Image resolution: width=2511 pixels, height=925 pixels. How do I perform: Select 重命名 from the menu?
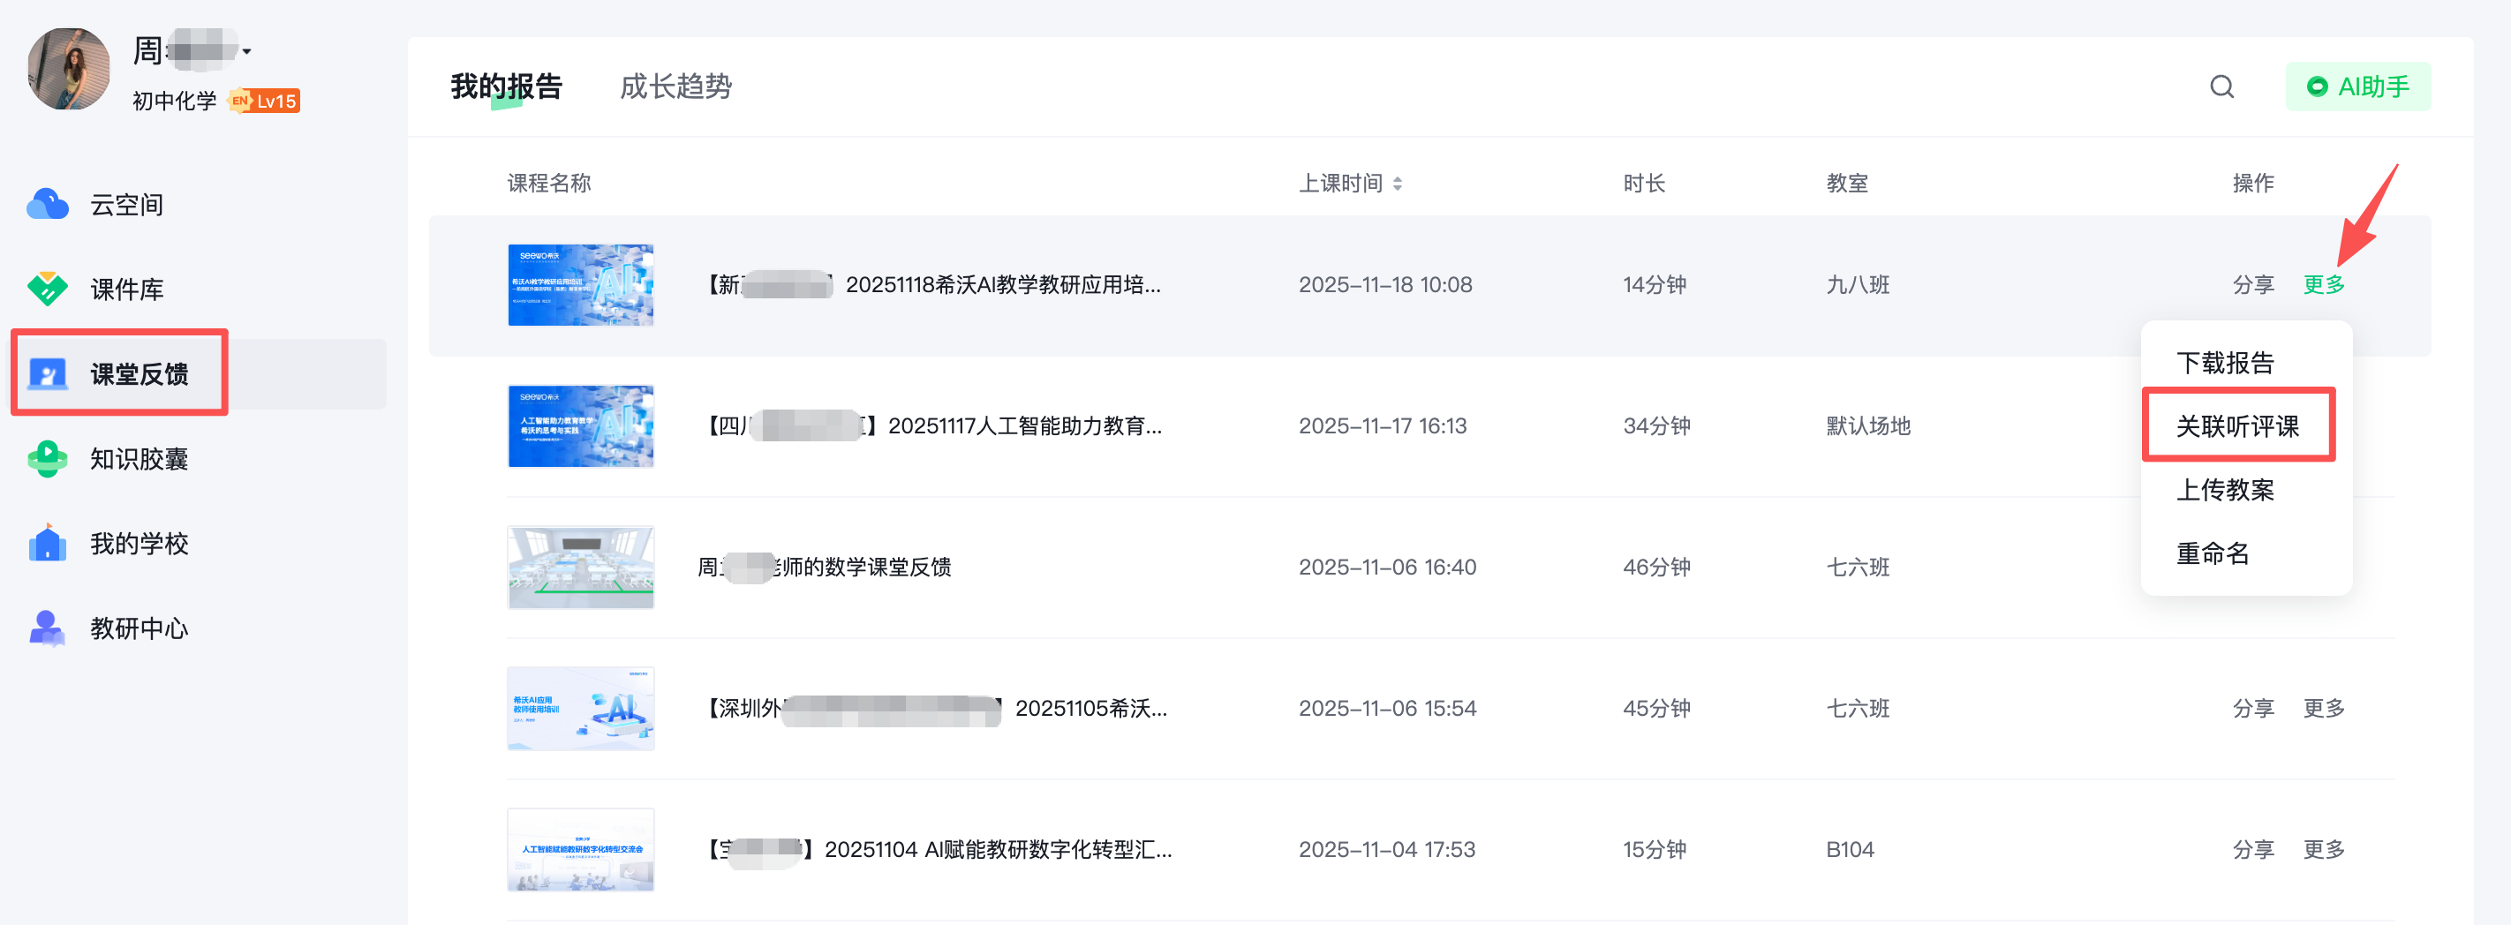[x=2212, y=553]
